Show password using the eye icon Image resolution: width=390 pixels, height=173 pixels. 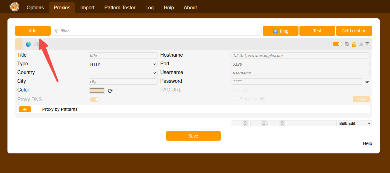367,82
